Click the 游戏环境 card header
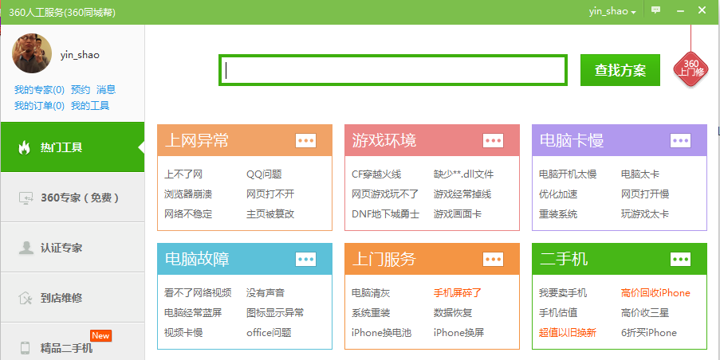The width and height of the screenshot is (720, 360). click(x=432, y=140)
